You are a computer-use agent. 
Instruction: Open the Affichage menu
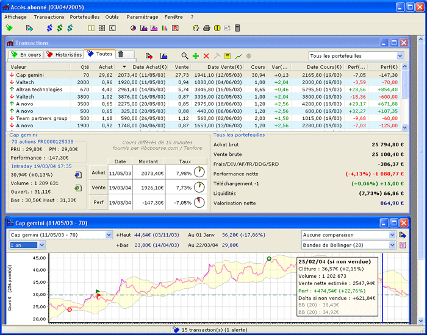tap(15, 17)
